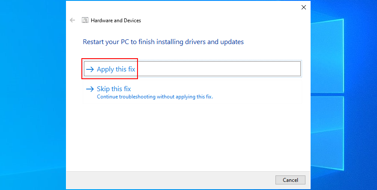Click the arrow icon beside Apply this fix
The height and width of the screenshot is (190, 377).
(x=90, y=69)
